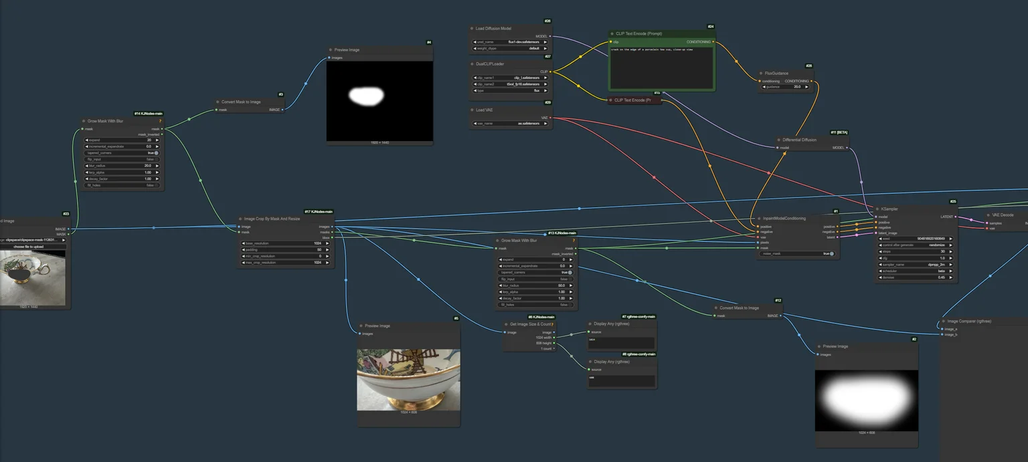Select the large blurred mask preview image
Viewport: 1028px width, 462px height.
(867, 400)
